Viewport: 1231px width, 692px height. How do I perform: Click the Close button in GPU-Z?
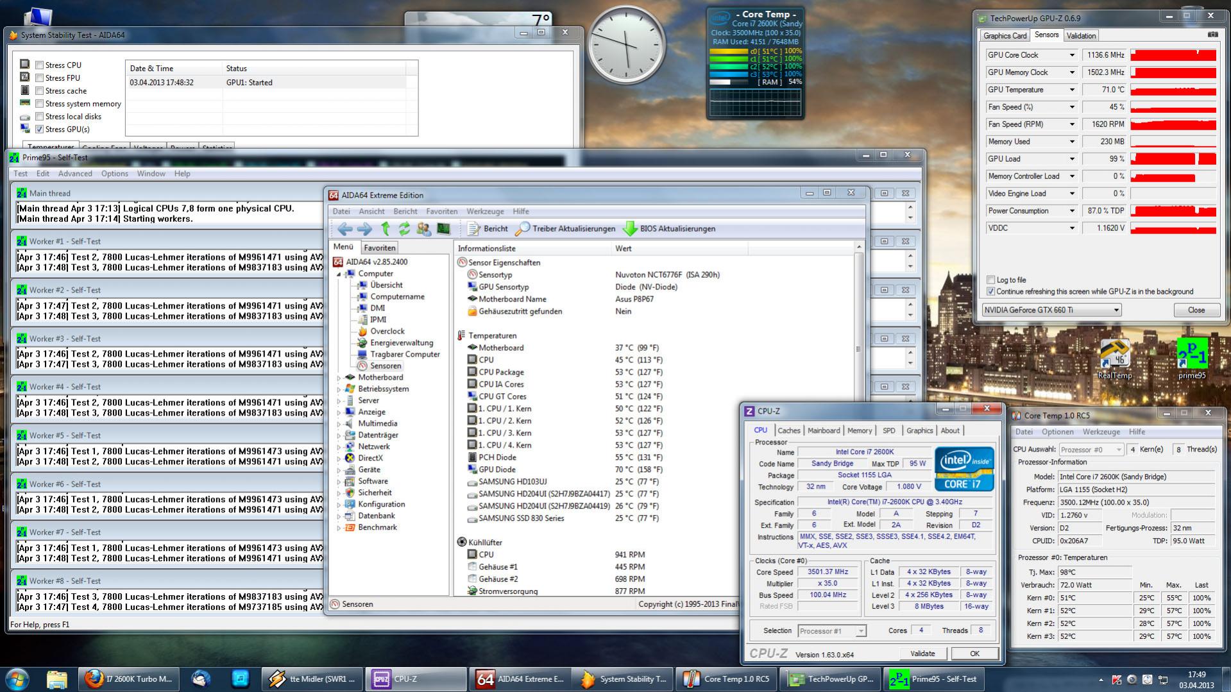pyautogui.click(x=1196, y=310)
